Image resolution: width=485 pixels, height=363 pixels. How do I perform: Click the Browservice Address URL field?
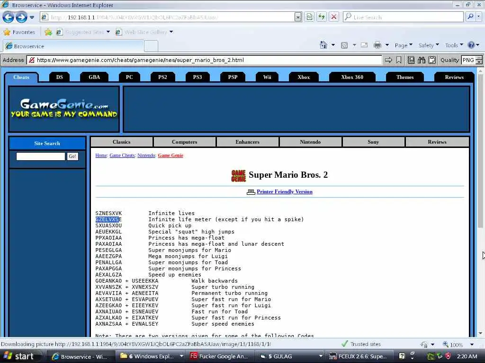click(x=204, y=60)
